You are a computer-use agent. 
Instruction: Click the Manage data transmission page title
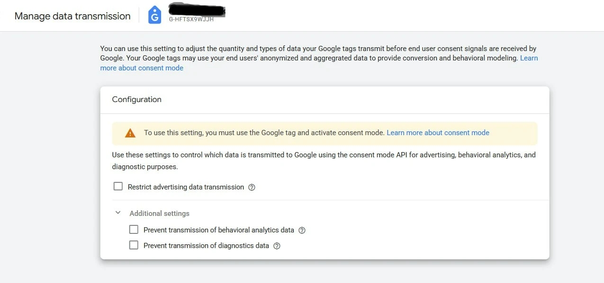pyautogui.click(x=72, y=16)
